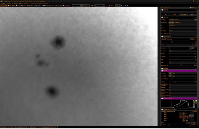The height and width of the screenshot is (129, 199).
Task: Open the Zoom Auto dropdown in toolbar
Action: 118,6
